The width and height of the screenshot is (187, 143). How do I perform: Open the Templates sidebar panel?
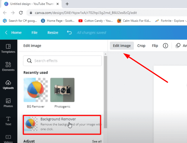point(8,49)
